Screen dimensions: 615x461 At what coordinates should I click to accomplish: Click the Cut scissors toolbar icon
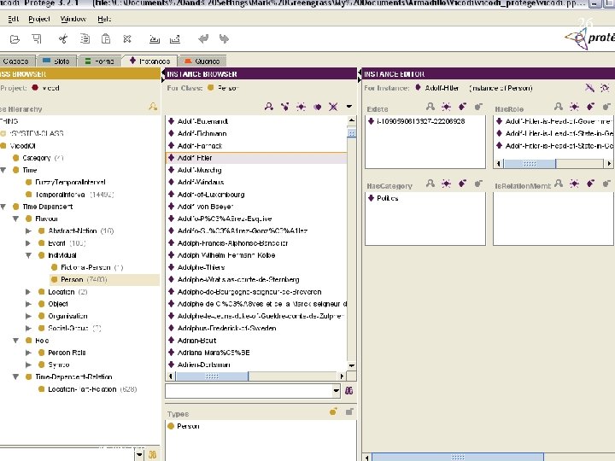[62, 38]
